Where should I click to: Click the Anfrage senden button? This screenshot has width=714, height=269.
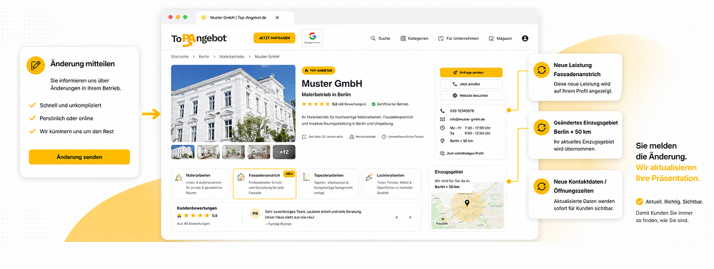[x=471, y=72]
